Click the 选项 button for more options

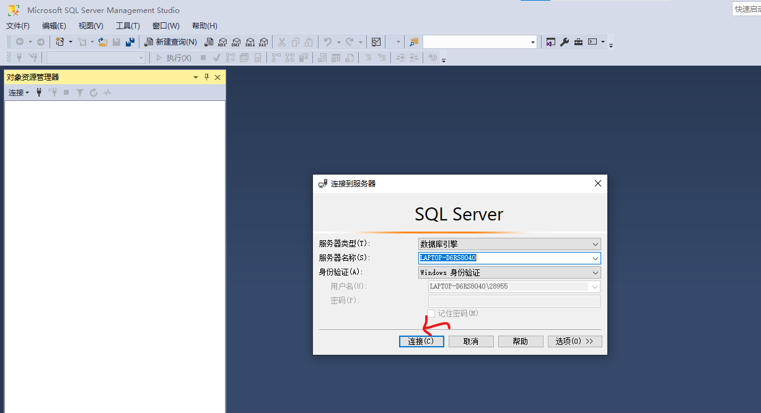(x=574, y=341)
